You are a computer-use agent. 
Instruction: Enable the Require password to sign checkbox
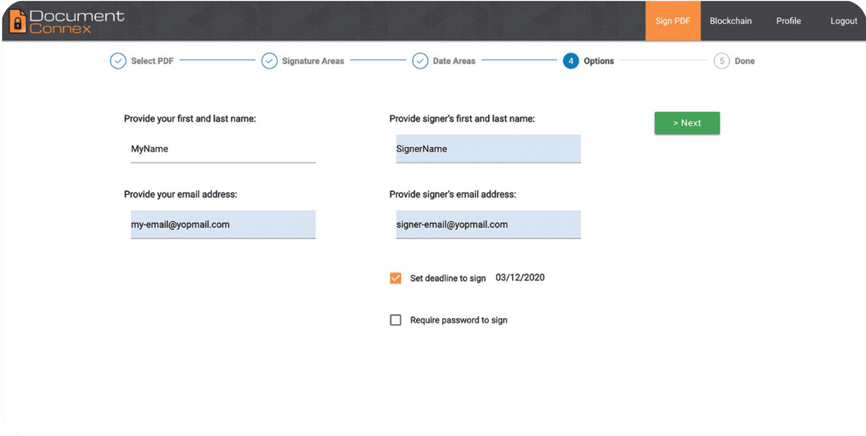point(396,320)
